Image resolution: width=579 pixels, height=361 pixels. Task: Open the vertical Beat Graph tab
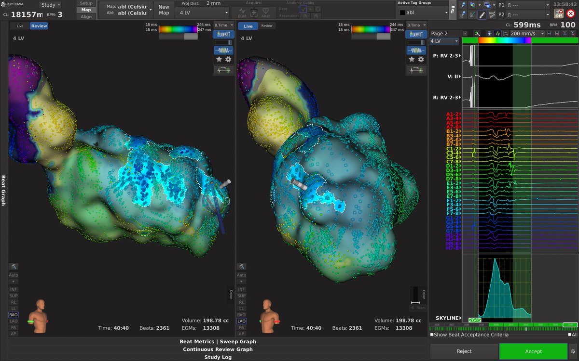pos(3,190)
